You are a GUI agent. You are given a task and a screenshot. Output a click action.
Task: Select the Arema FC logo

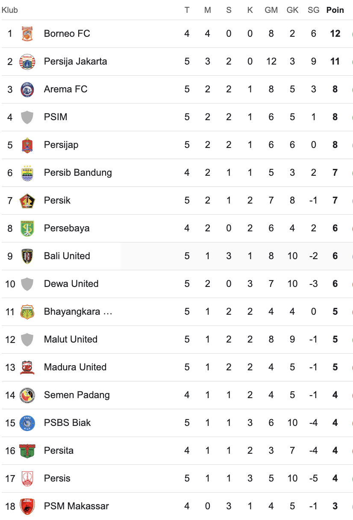click(x=27, y=89)
